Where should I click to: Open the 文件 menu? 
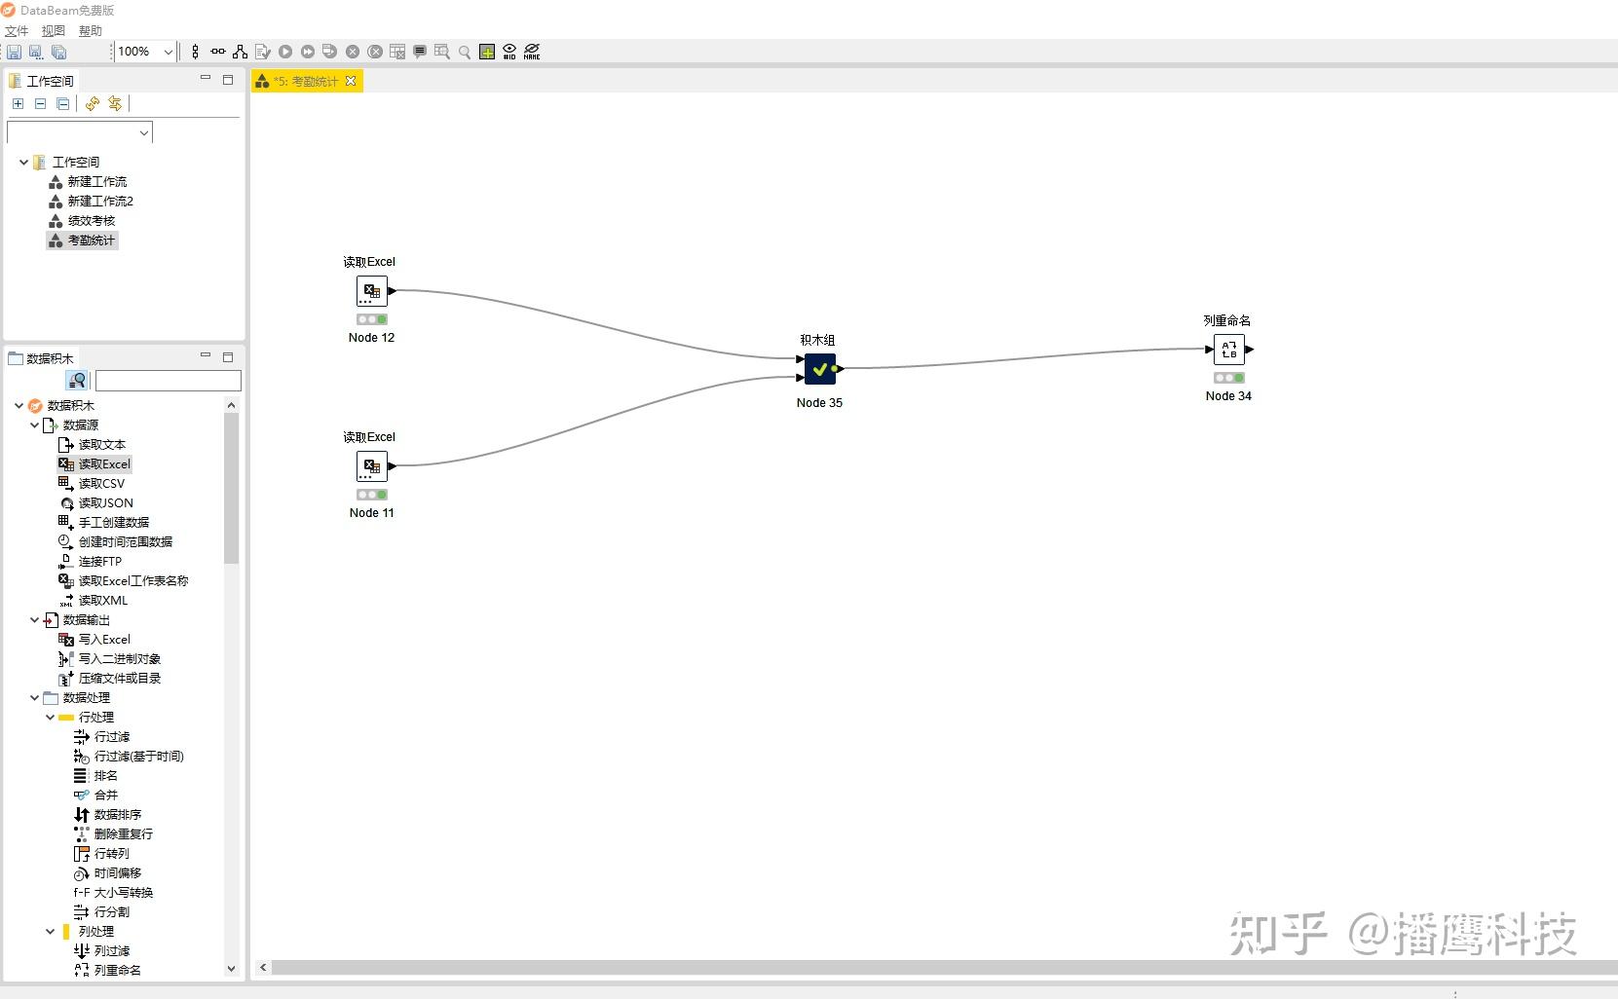point(17,31)
